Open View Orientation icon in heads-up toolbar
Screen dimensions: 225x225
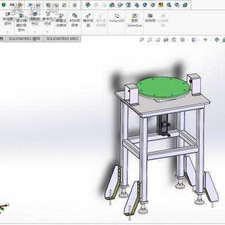click(182, 40)
